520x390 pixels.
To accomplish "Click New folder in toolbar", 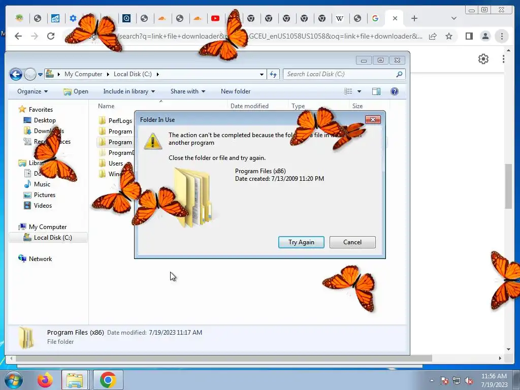I will [236, 91].
